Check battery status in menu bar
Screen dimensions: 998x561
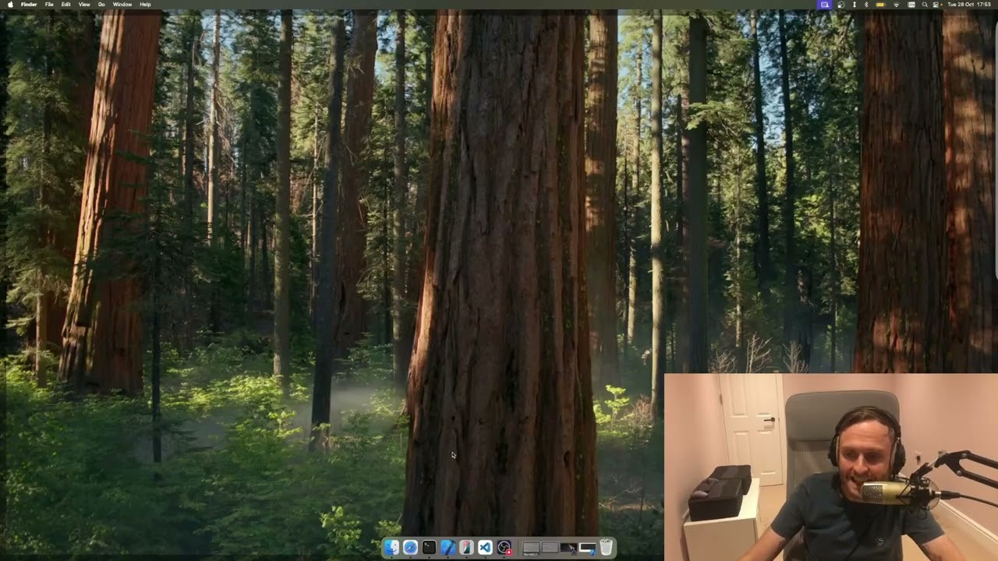(880, 5)
